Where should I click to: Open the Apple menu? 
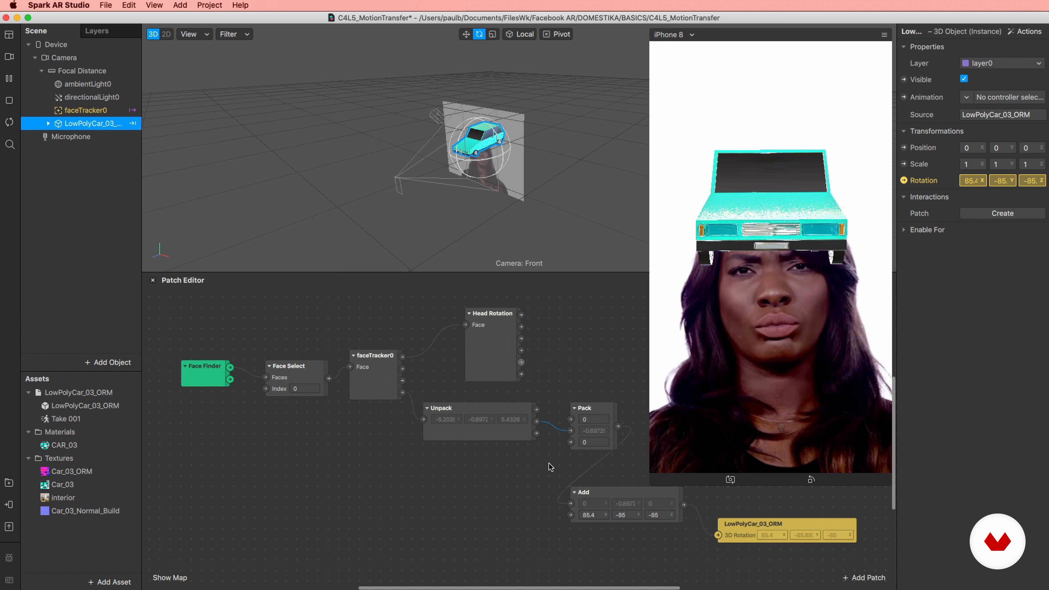[13, 5]
